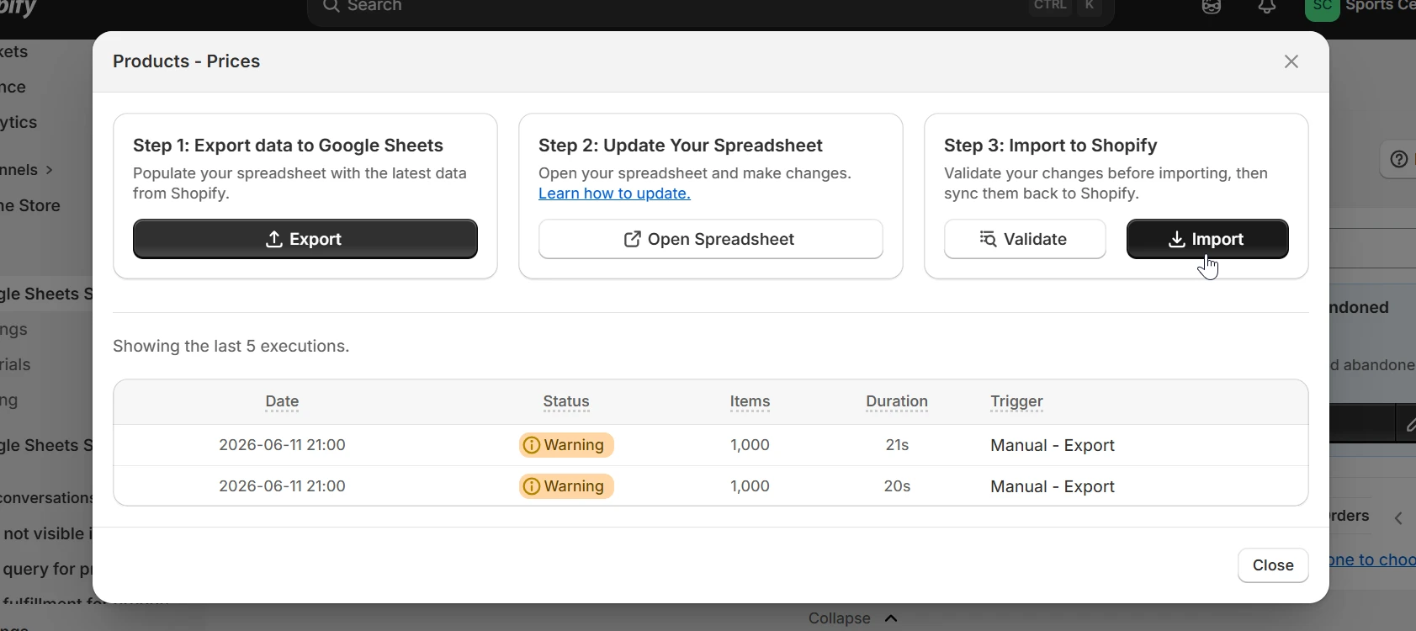Click the Validate button
Viewport: 1416px width, 631px height.
(1025, 239)
